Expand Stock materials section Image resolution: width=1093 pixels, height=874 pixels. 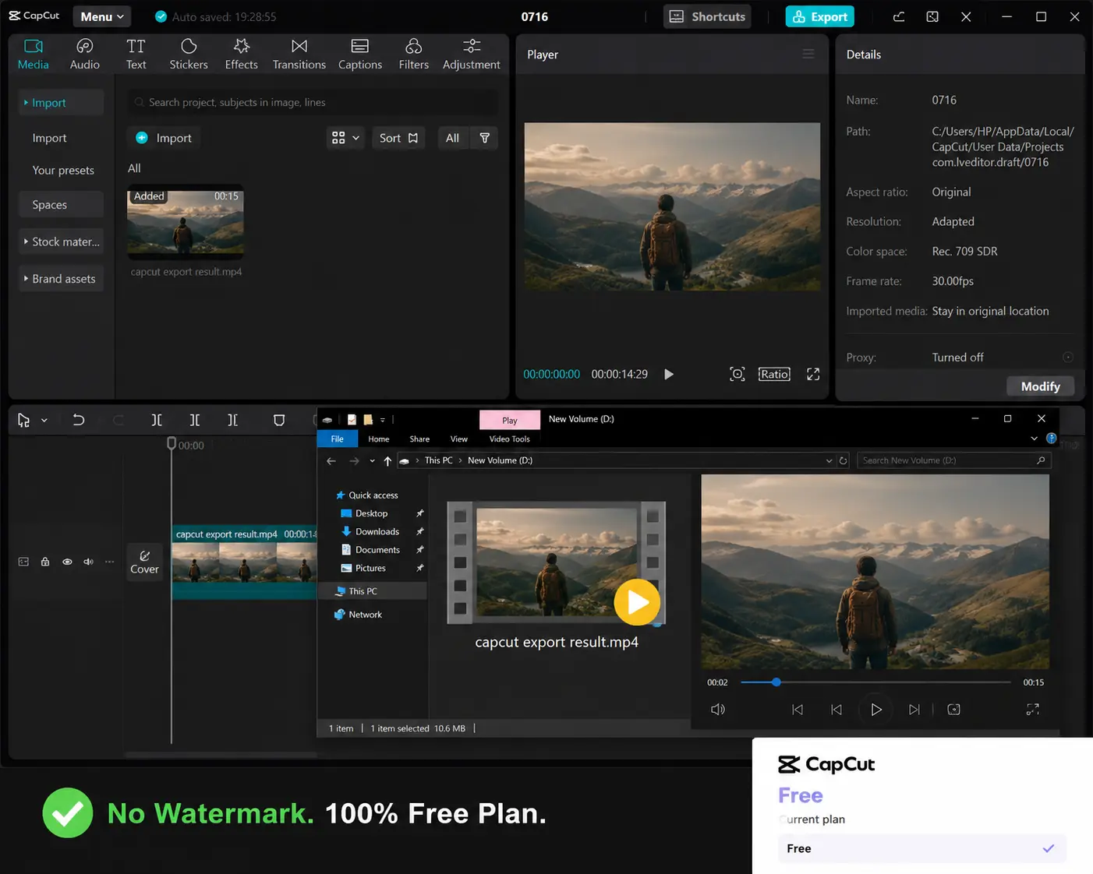click(x=61, y=241)
